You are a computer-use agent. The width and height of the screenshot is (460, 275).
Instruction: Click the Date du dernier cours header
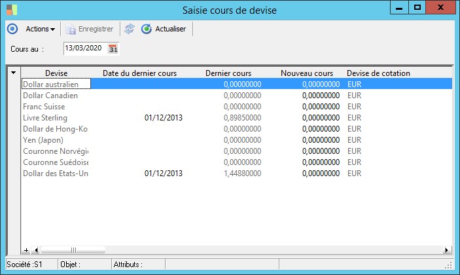tap(139, 73)
